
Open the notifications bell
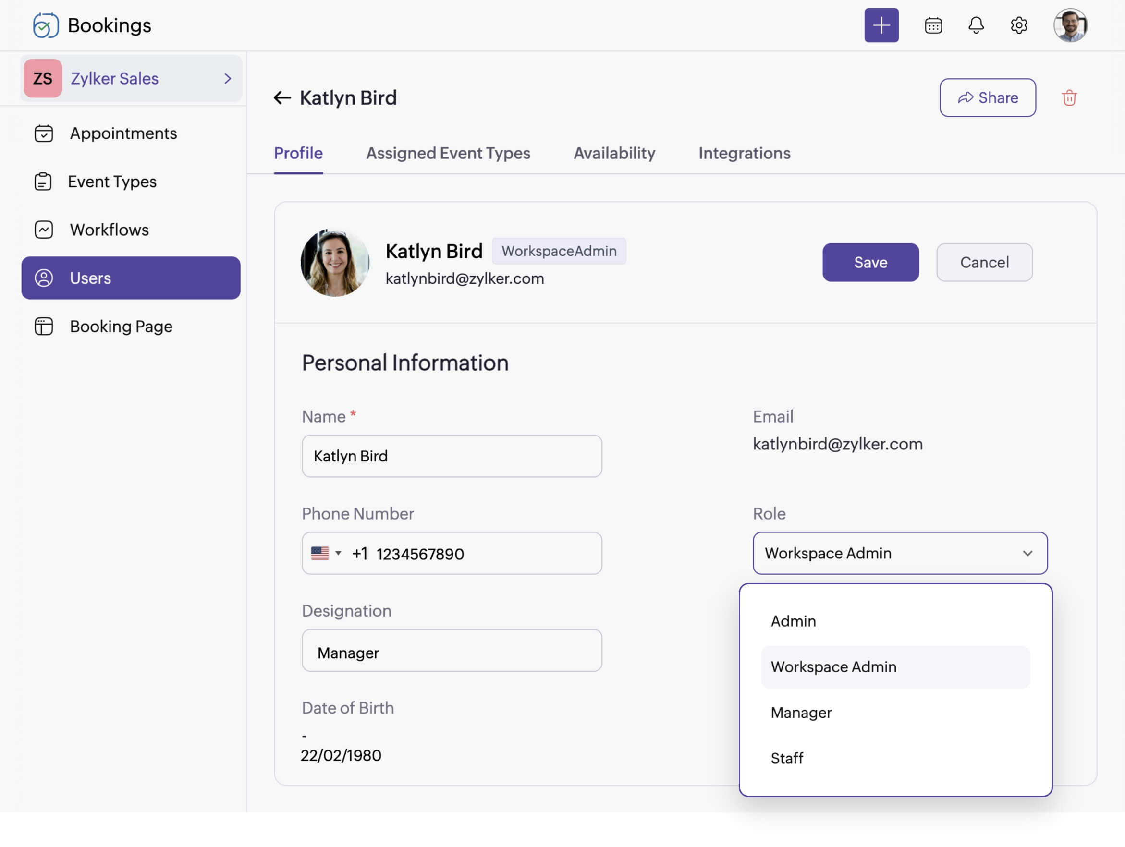976,25
